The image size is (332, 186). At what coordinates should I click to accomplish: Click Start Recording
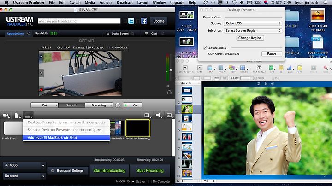pyautogui.click(x=150, y=170)
